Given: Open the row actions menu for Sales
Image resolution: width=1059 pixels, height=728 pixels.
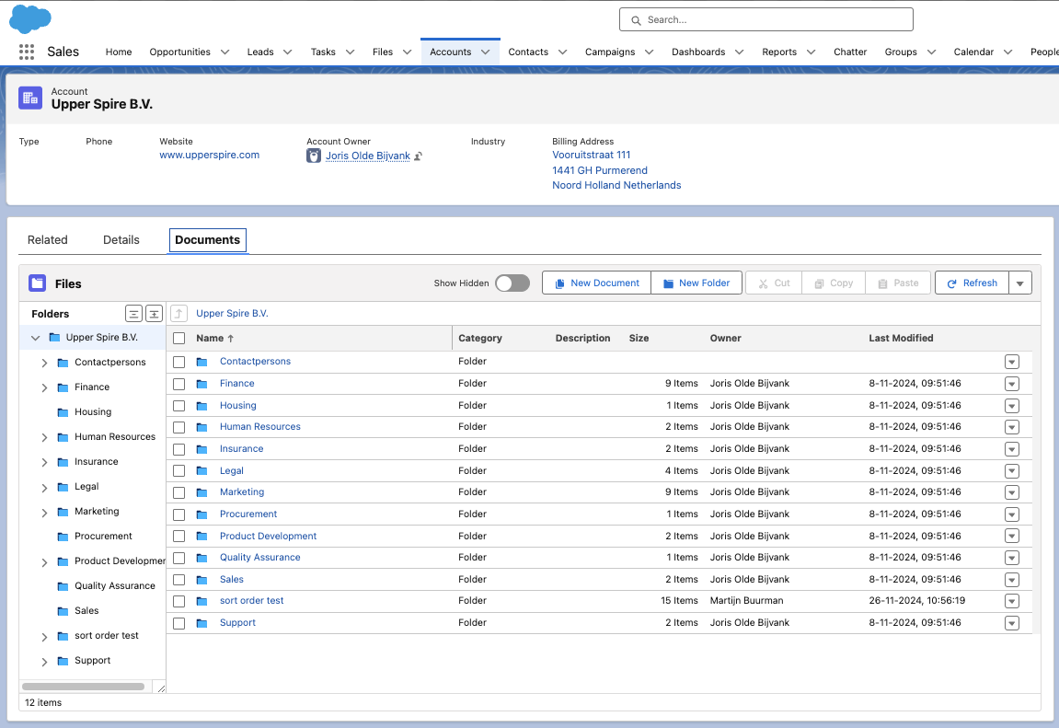Looking at the screenshot, I should pos(1012,580).
